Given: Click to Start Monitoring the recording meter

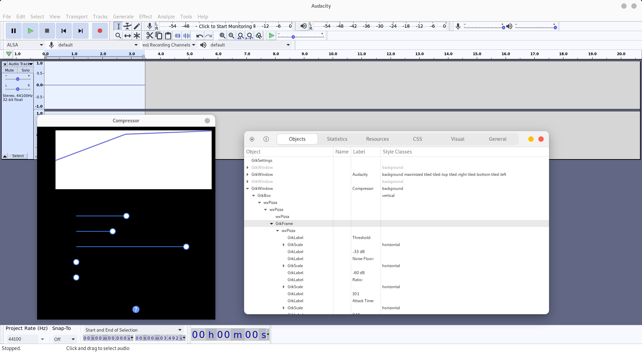Looking at the screenshot, I should coord(226,26).
